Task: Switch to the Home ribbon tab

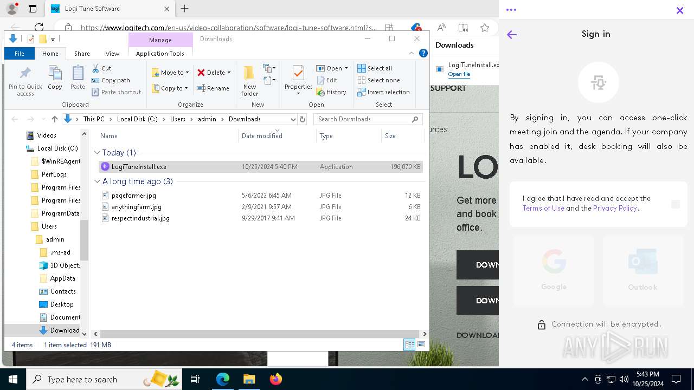Action: [50, 54]
